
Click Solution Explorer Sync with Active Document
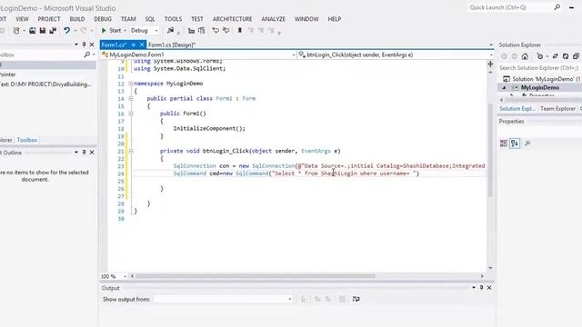pyautogui.click(x=556, y=56)
